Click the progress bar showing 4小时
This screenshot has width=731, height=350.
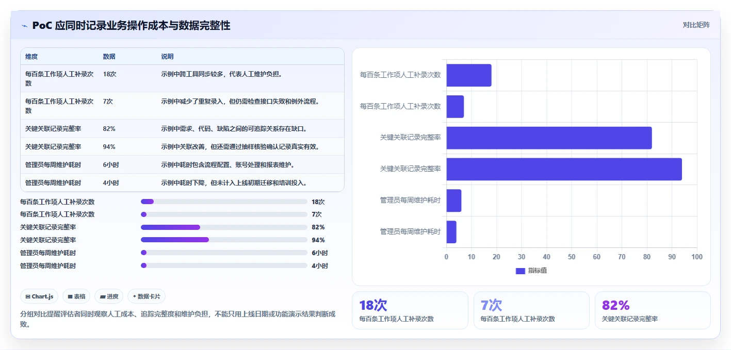224,265
